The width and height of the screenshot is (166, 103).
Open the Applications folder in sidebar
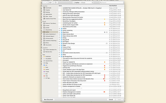(49, 14)
